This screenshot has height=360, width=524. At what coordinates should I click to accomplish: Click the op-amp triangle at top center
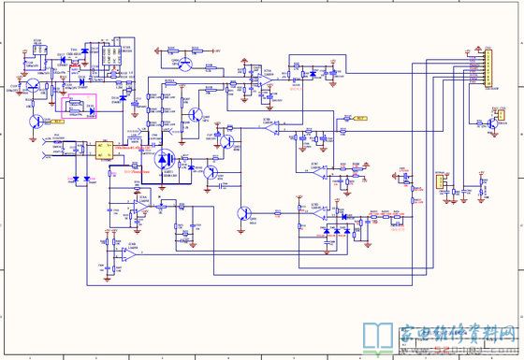[265, 79]
